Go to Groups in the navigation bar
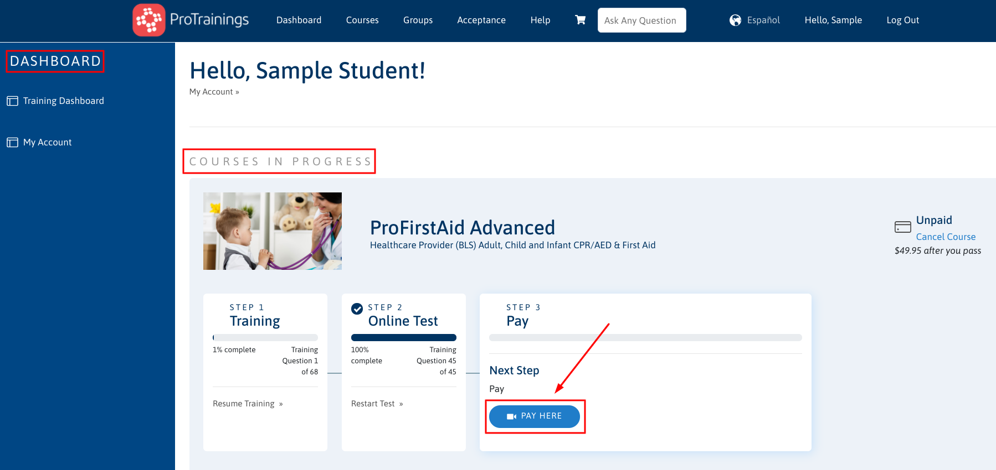 tap(418, 20)
